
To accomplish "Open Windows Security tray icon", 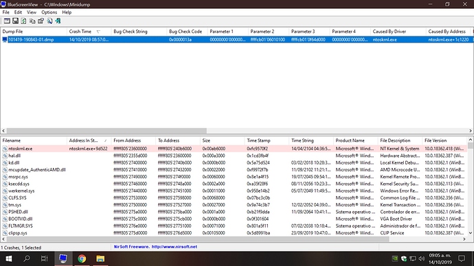I will [404, 258].
